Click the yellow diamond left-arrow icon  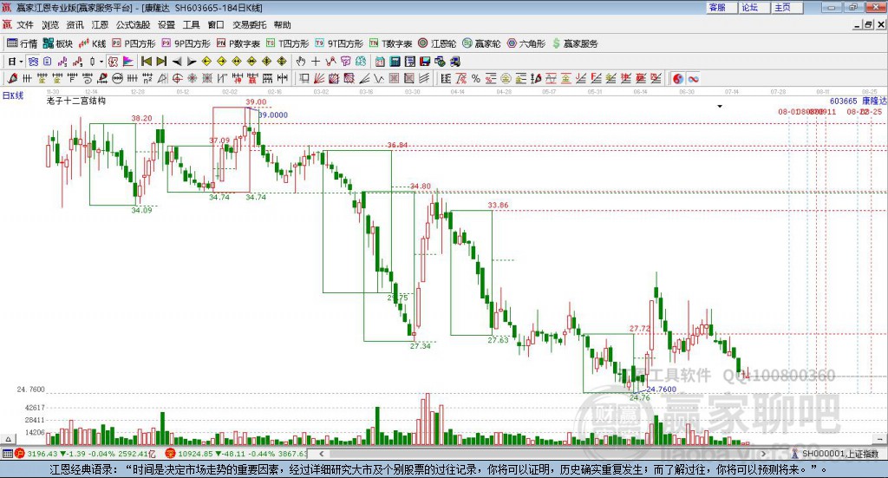206,62
